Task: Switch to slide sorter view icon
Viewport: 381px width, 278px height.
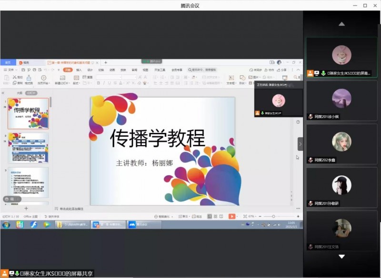Action: [x=216, y=216]
